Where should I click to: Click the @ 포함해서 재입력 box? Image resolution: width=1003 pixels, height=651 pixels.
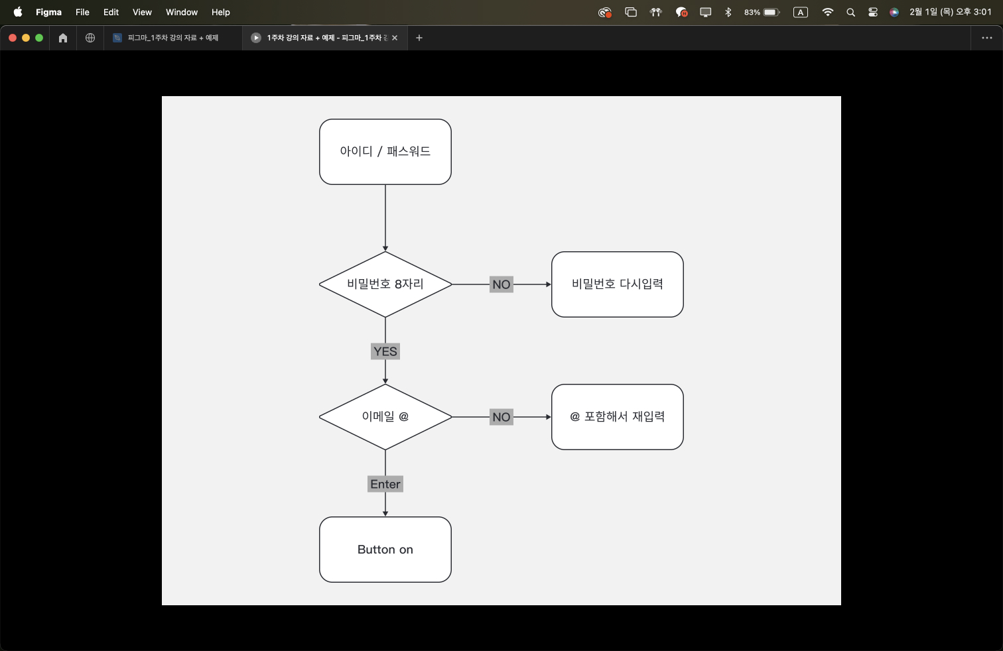(618, 417)
